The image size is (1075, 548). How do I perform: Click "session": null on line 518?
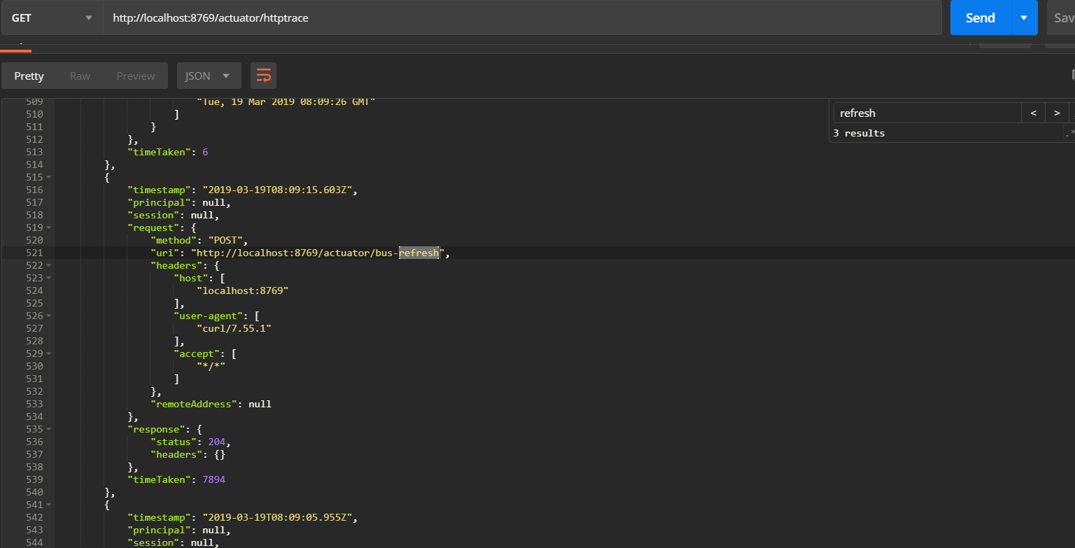pos(173,215)
